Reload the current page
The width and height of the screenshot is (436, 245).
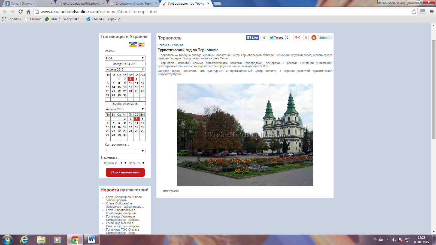click(x=20, y=11)
